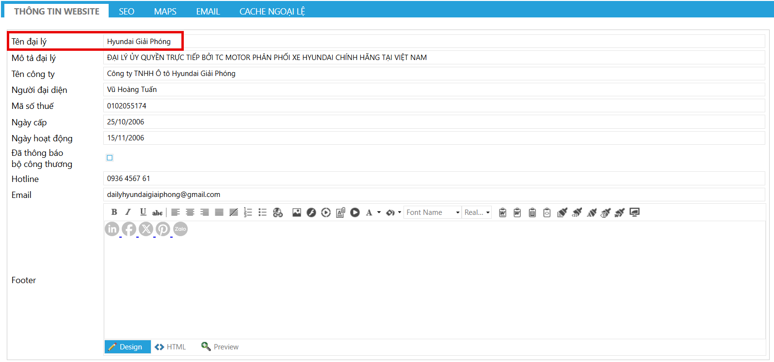Click the paste as HTML icon
The height and width of the screenshot is (362, 774).
pyautogui.click(x=547, y=212)
